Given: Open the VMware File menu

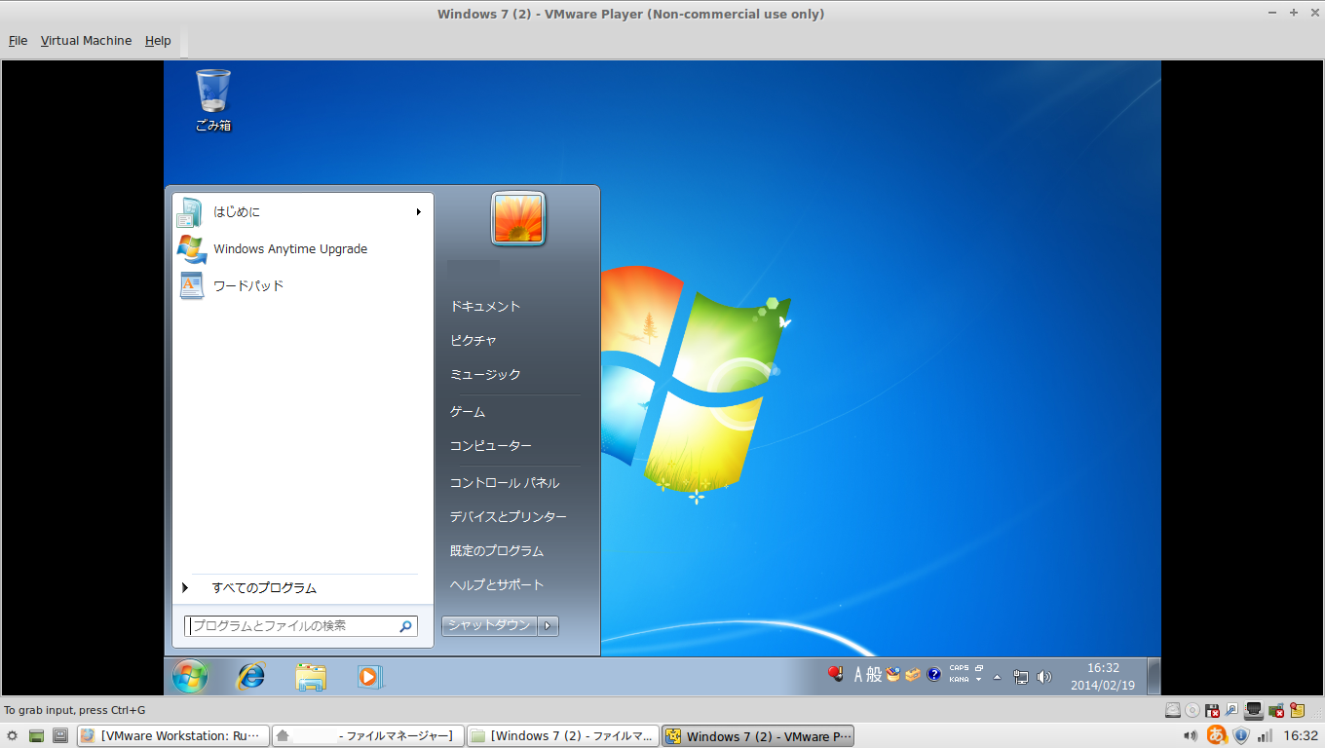Looking at the screenshot, I should (18, 41).
